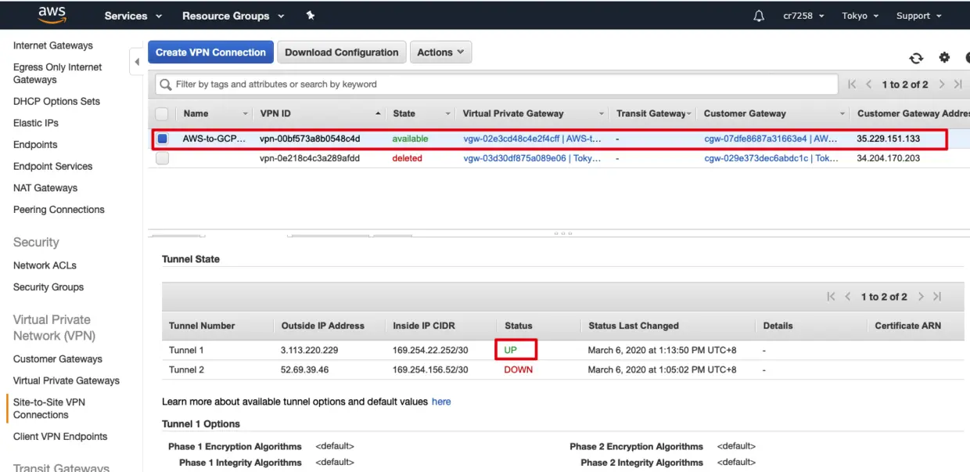Image resolution: width=970 pixels, height=472 pixels.
Task: Refresh the VPN connections list
Action: [x=916, y=58]
